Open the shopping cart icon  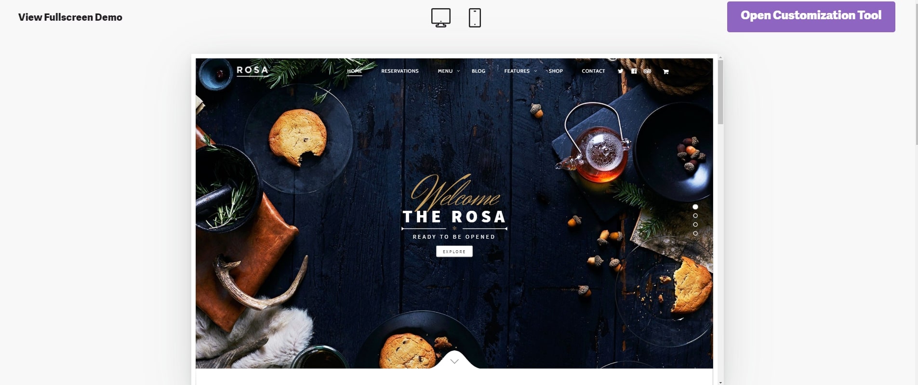665,72
